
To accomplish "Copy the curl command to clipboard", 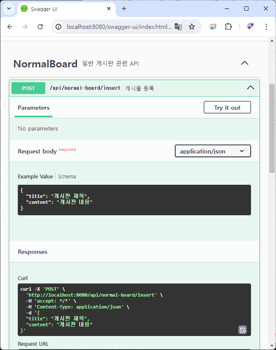I will pos(243,330).
